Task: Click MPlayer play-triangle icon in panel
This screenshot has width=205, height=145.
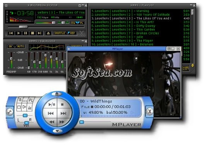Action: click(x=24, y=107)
